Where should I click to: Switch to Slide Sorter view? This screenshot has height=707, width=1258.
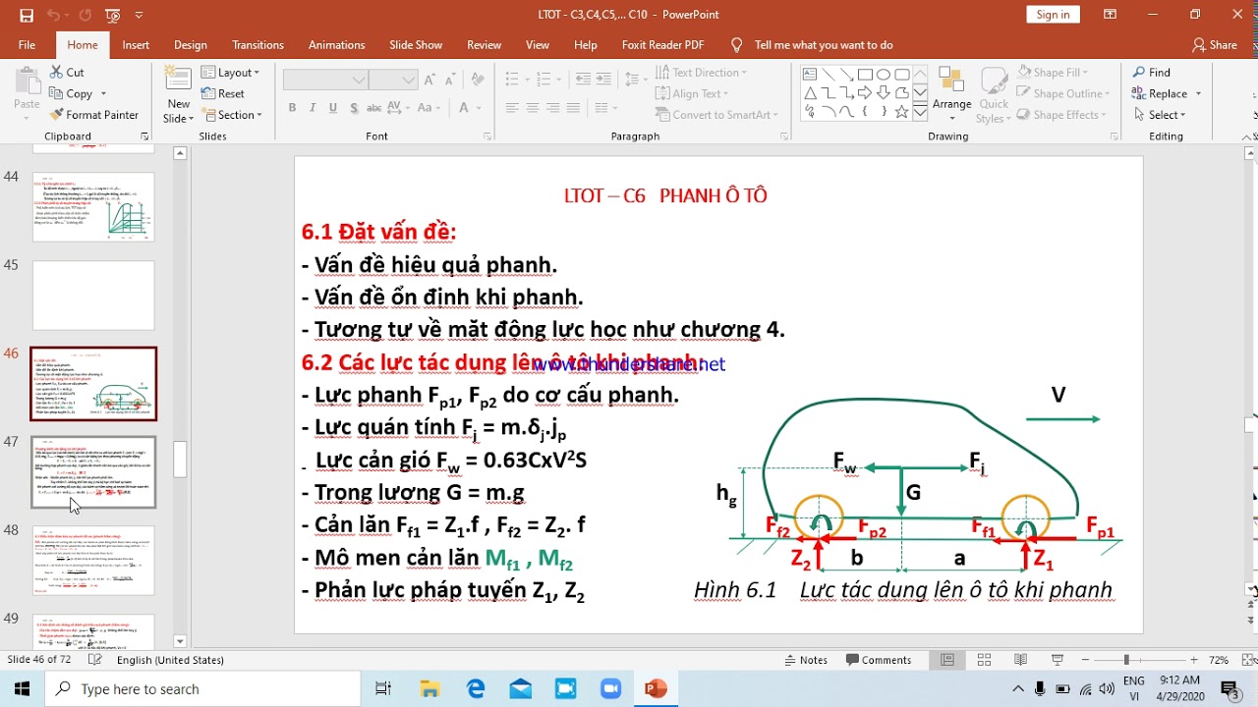click(x=984, y=660)
